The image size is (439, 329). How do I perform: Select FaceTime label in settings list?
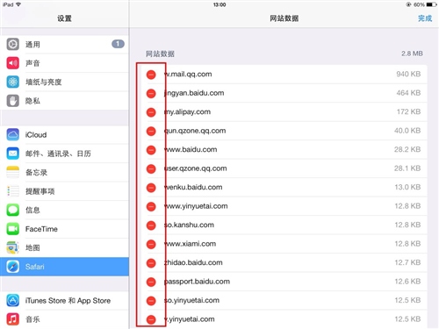41,229
